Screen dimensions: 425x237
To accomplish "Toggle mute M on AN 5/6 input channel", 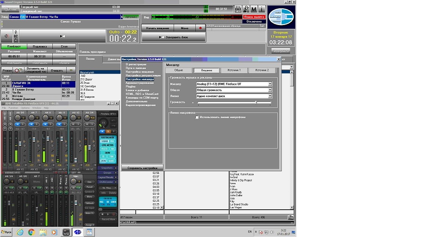I will (18, 124).
